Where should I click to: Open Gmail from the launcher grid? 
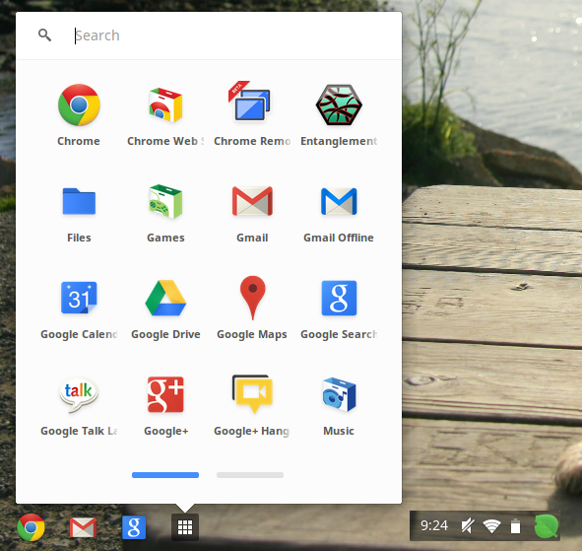tap(252, 201)
